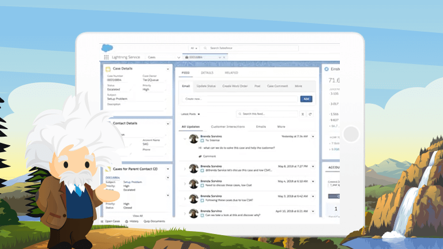
Task: Select the Post action tab
Action: pyautogui.click(x=257, y=86)
